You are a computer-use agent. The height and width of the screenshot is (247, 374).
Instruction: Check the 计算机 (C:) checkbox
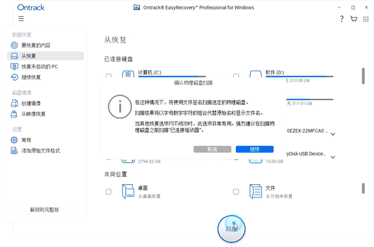click(108, 76)
